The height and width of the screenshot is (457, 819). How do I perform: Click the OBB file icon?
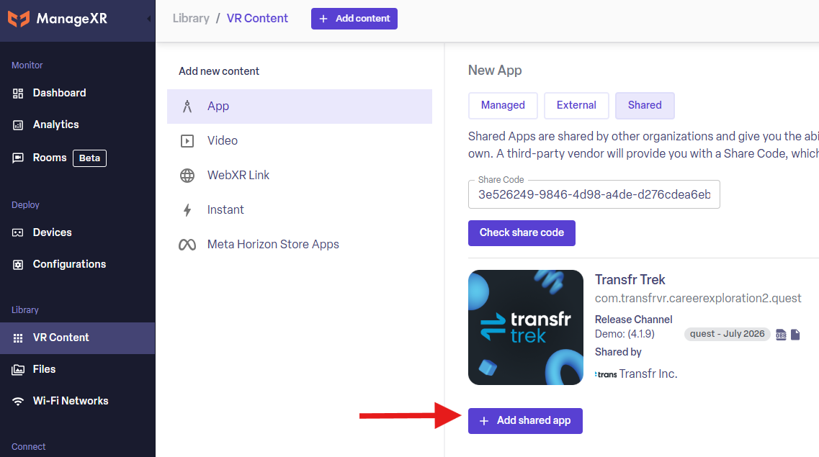[781, 335]
